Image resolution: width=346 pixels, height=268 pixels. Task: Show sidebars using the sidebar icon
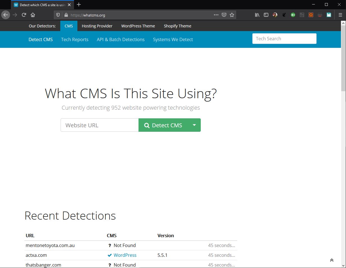click(x=266, y=15)
